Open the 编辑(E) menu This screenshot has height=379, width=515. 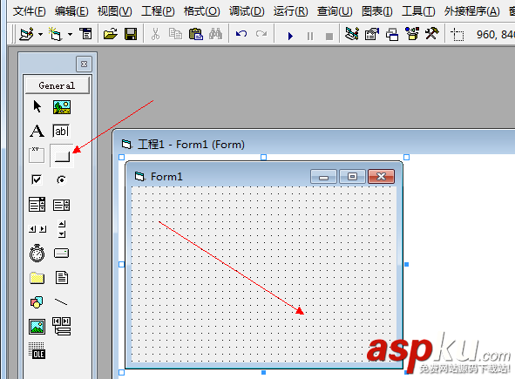pyautogui.click(x=71, y=11)
